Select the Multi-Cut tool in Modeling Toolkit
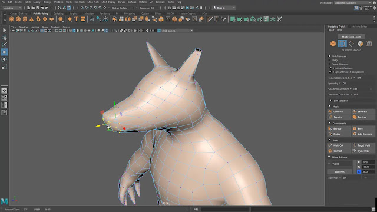 [339, 145]
